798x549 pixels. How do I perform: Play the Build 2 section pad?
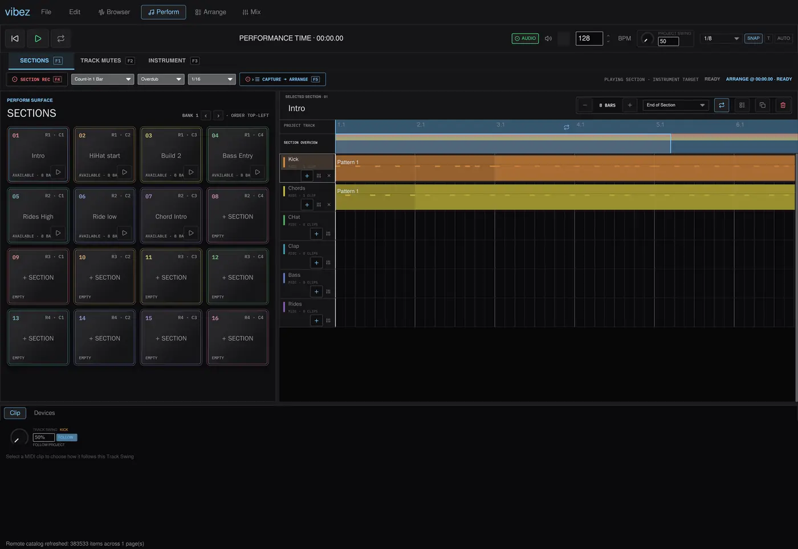pos(191,172)
